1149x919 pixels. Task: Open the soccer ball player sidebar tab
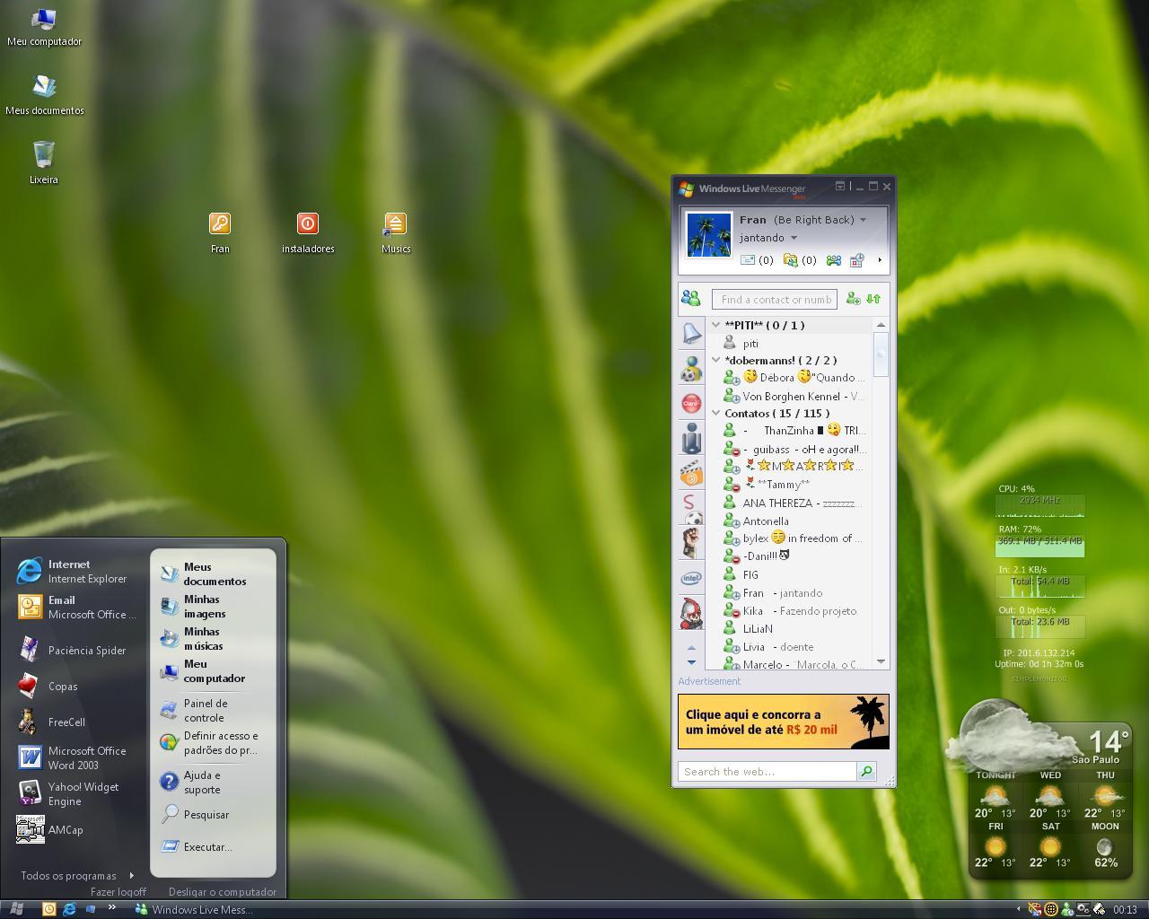pyautogui.click(x=691, y=369)
